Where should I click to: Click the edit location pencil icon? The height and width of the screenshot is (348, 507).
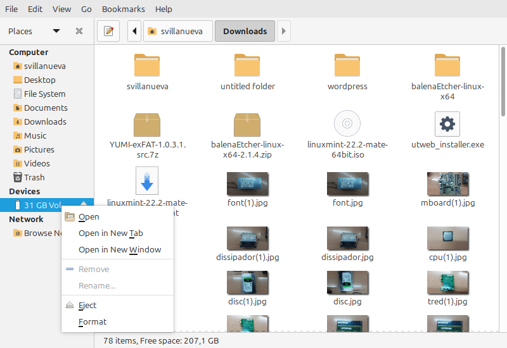pos(108,31)
